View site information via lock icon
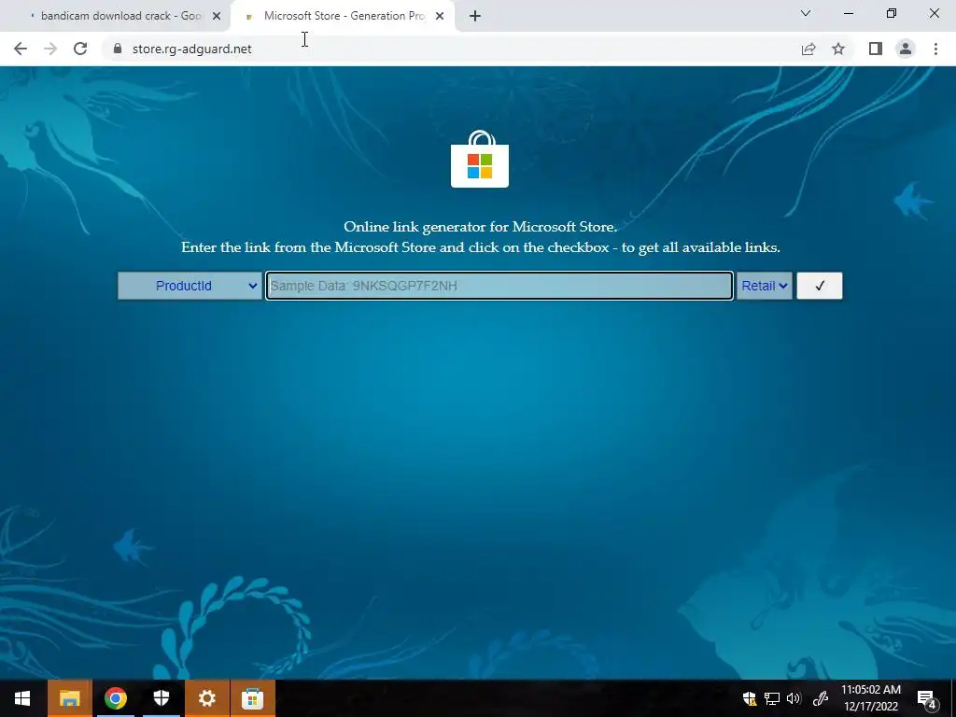The image size is (956, 717). [x=118, y=49]
